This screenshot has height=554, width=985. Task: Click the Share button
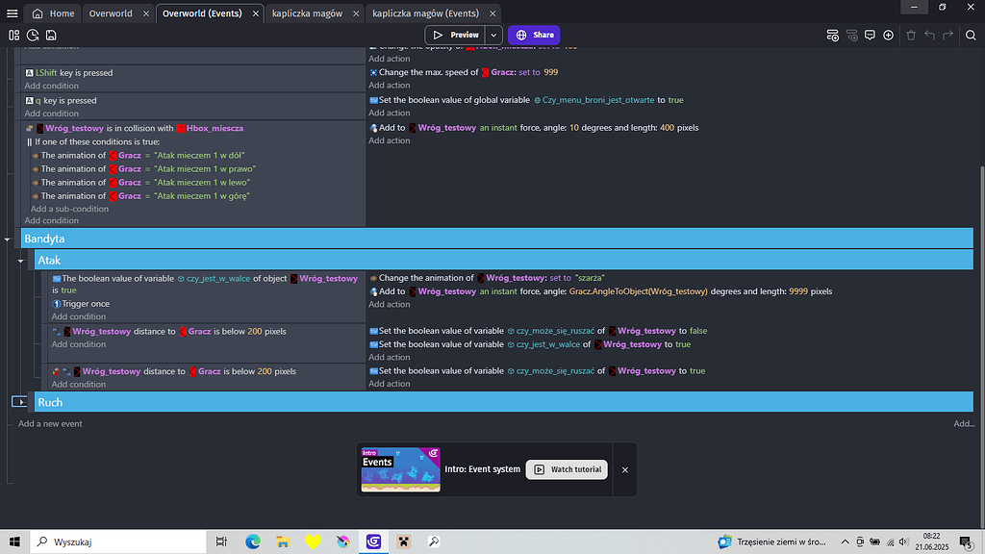click(x=533, y=34)
